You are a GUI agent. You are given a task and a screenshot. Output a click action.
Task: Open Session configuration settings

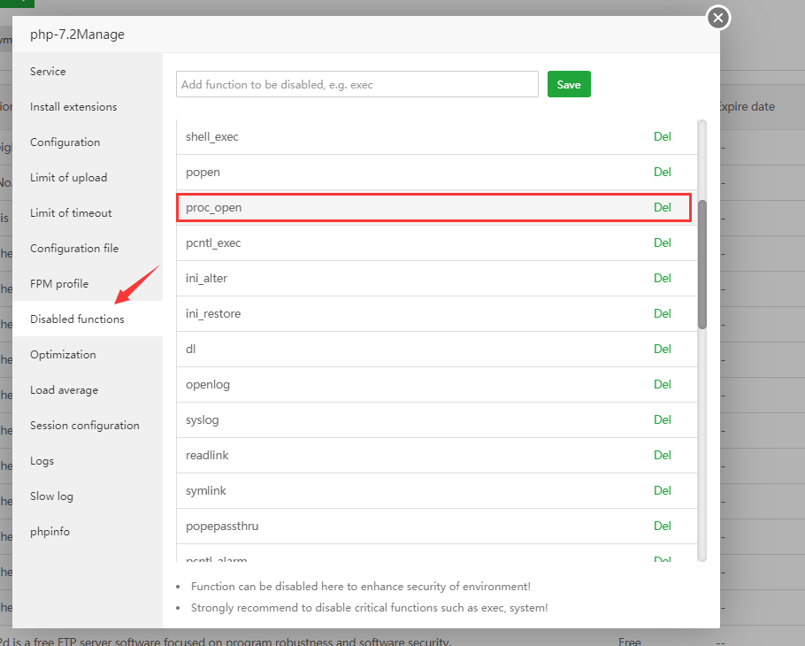click(85, 426)
